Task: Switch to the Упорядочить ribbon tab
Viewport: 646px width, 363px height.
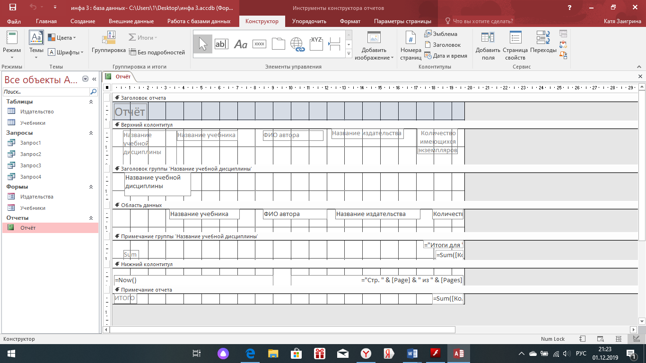Action: tap(309, 21)
